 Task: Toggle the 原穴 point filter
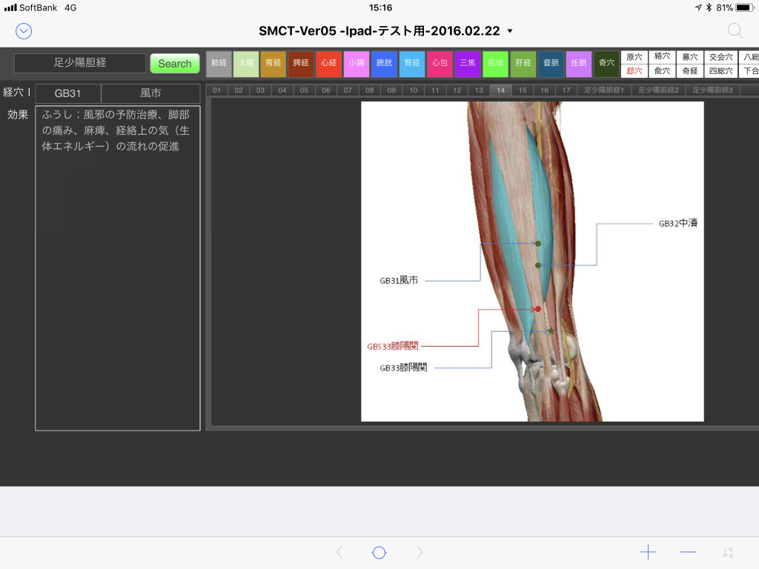click(x=634, y=57)
